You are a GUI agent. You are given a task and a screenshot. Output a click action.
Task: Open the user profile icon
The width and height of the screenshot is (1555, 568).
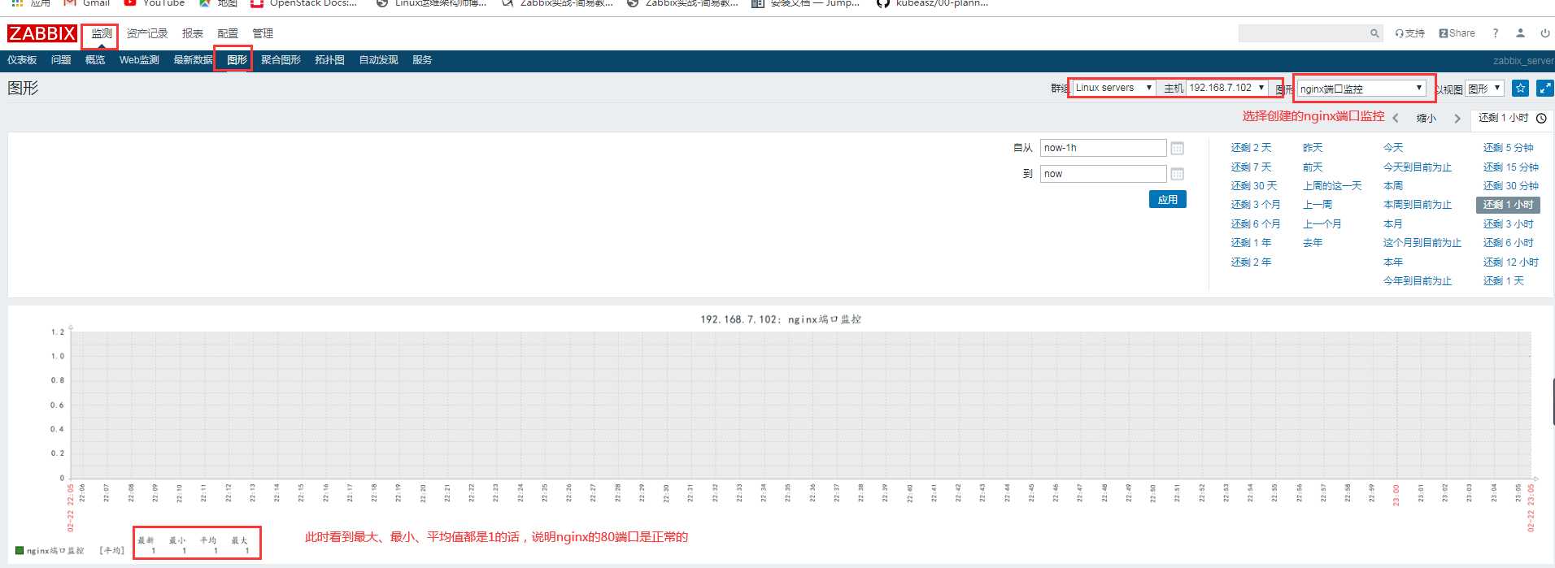pos(1520,33)
